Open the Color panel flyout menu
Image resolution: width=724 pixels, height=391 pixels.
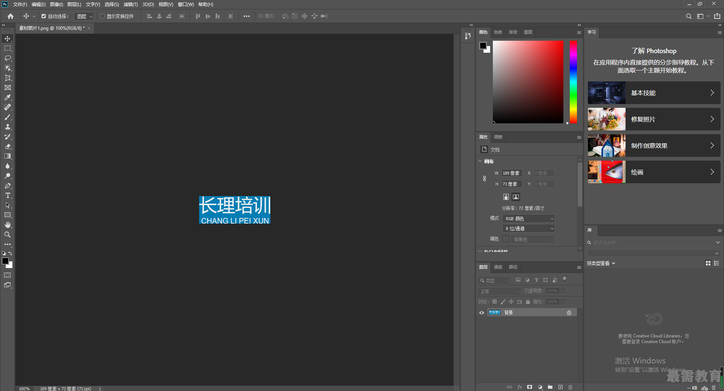tap(579, 32)
